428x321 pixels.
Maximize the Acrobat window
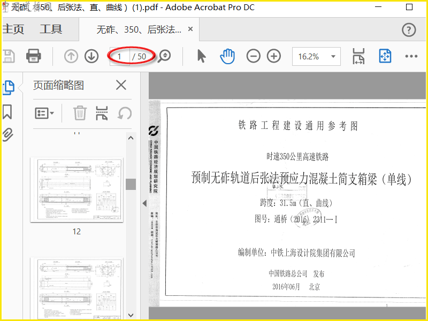tap(409, 7)
